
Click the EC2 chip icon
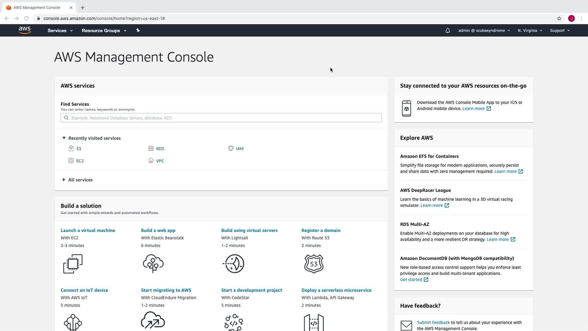coord(71,161)
